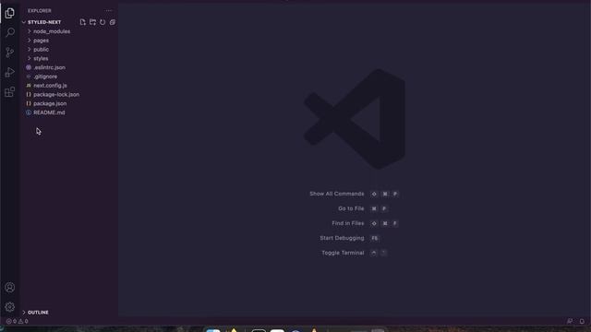
Task: Click the EXPLORER panel title
Action: pyautogui.click(x=39, y=10)
